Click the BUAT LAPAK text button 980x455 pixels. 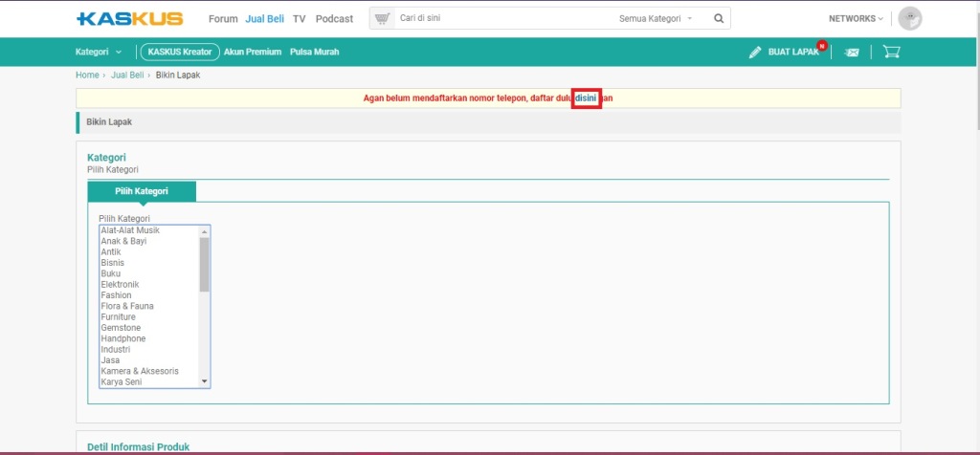pos(793,53)
